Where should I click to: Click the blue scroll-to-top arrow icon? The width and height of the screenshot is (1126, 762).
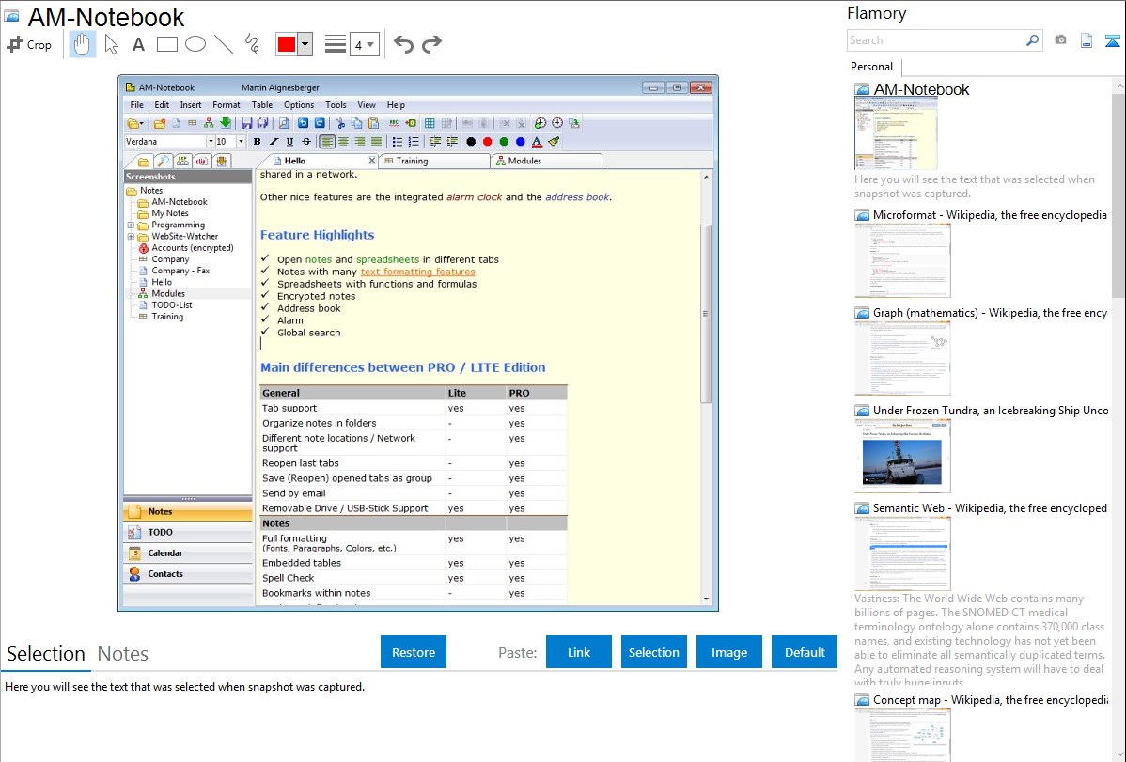tap(1112, 40)
